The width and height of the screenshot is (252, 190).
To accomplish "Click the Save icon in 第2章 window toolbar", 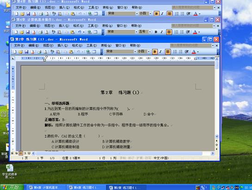I will pos(26,52).
